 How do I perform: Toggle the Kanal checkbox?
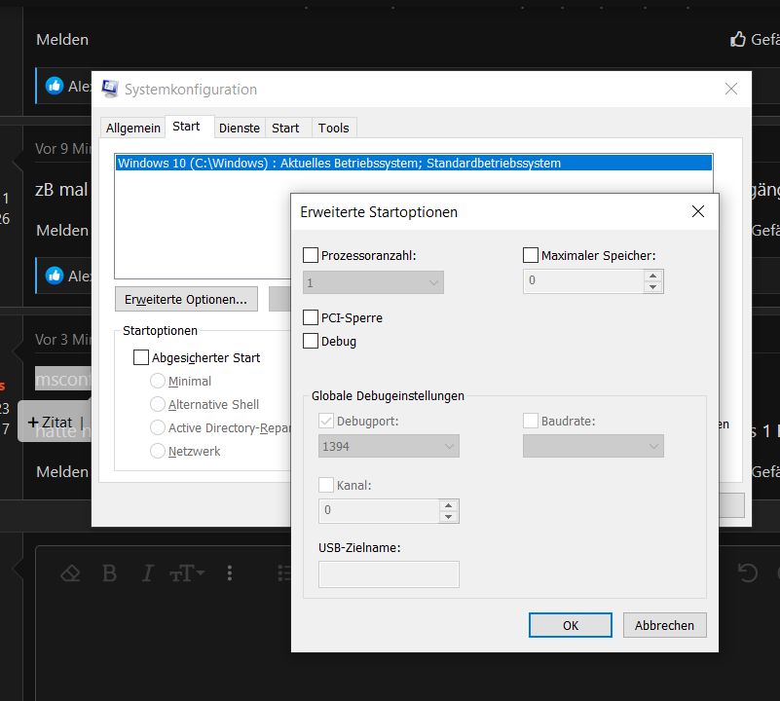tap(326, 485)
